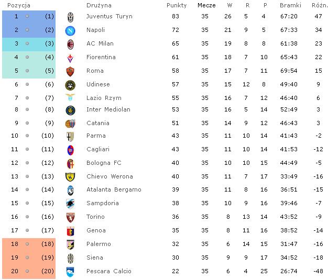Viewport: 328px width, 280px height.
Task: Click the Juventus Turyn club crest
Action: pos(70,17)
